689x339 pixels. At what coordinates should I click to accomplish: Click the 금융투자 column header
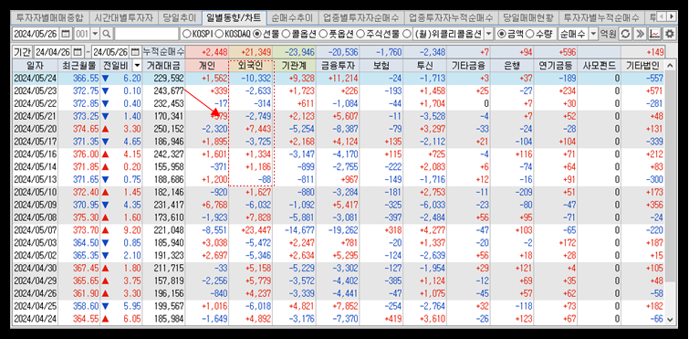[338, 66]
